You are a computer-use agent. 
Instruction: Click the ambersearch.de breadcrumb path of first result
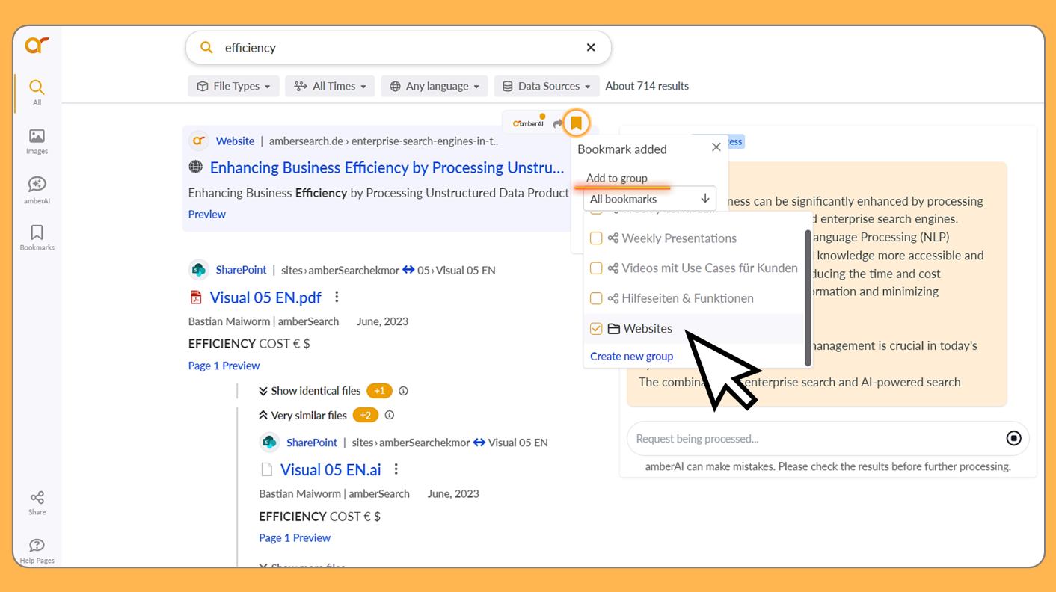coord(384,141)
